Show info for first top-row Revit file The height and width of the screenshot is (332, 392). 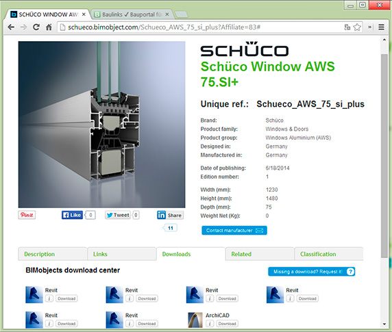(49, 298)
